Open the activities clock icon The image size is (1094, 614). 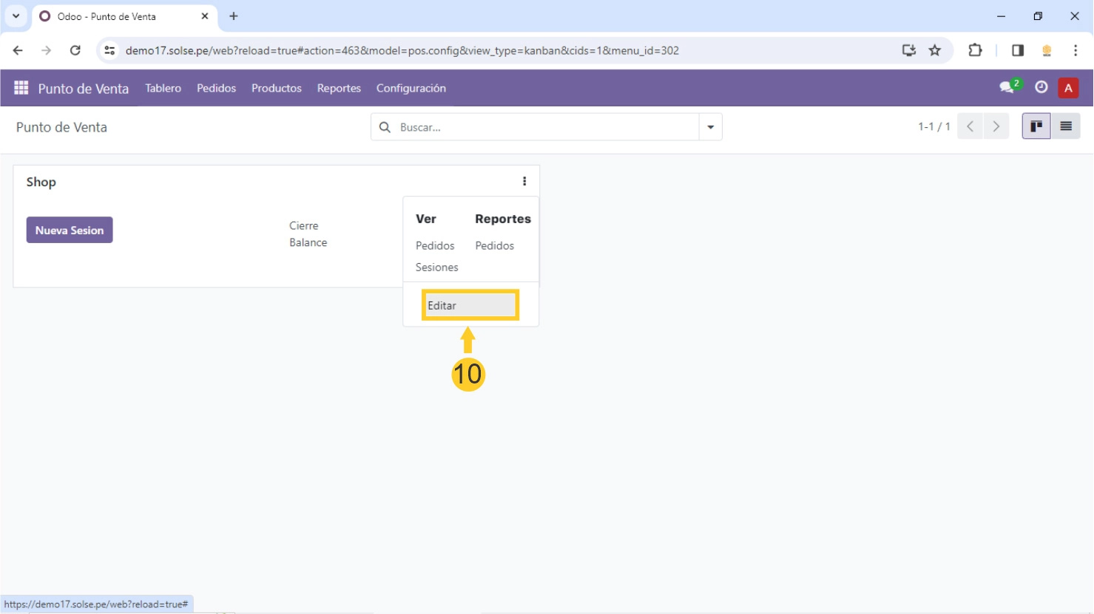1041,87
